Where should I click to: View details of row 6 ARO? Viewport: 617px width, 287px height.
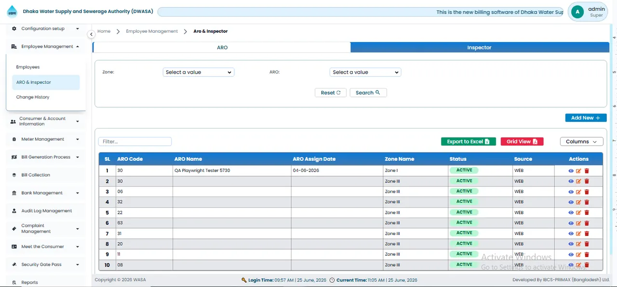click(571, 223)
